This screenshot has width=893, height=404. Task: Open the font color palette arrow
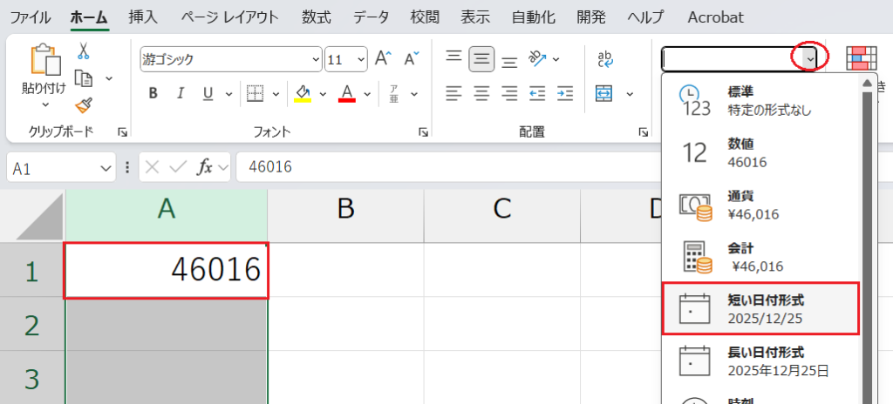(x=367, y=94)
